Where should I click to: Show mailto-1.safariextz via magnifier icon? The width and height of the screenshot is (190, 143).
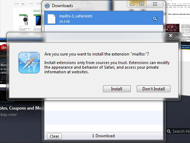tap(155, 19)
